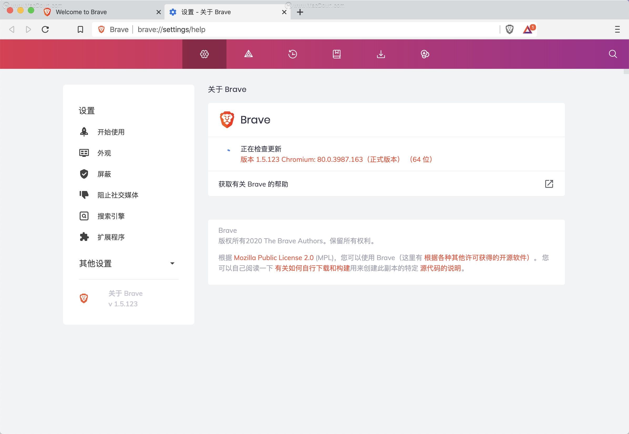The height and width of the screenshot is (434, 629).
Task: Open external link icon for Brave help
Action: coord(549,184)
